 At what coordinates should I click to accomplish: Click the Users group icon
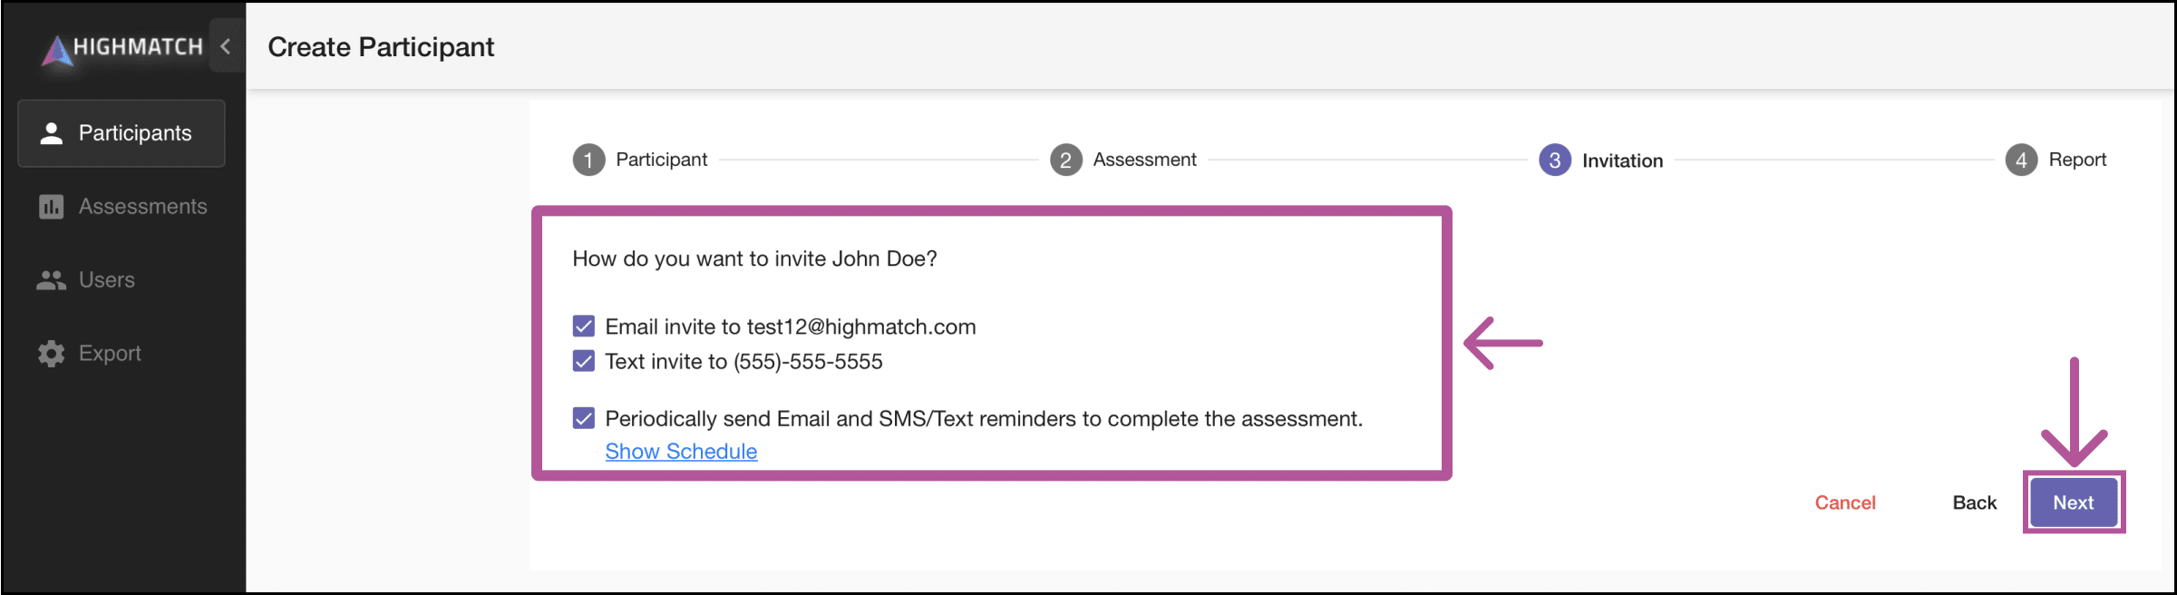(x=52, y=280)
